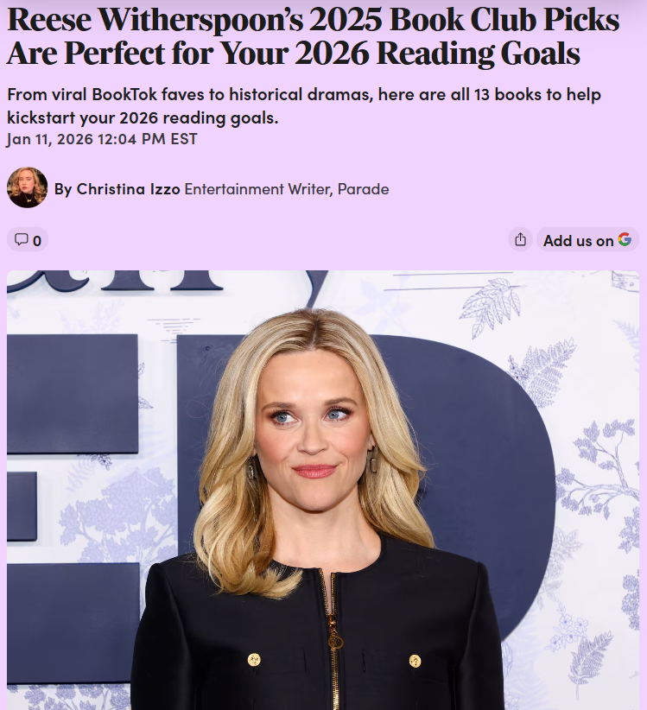Click the right gold jacket button in photo
647x710 pixels.
415,661
